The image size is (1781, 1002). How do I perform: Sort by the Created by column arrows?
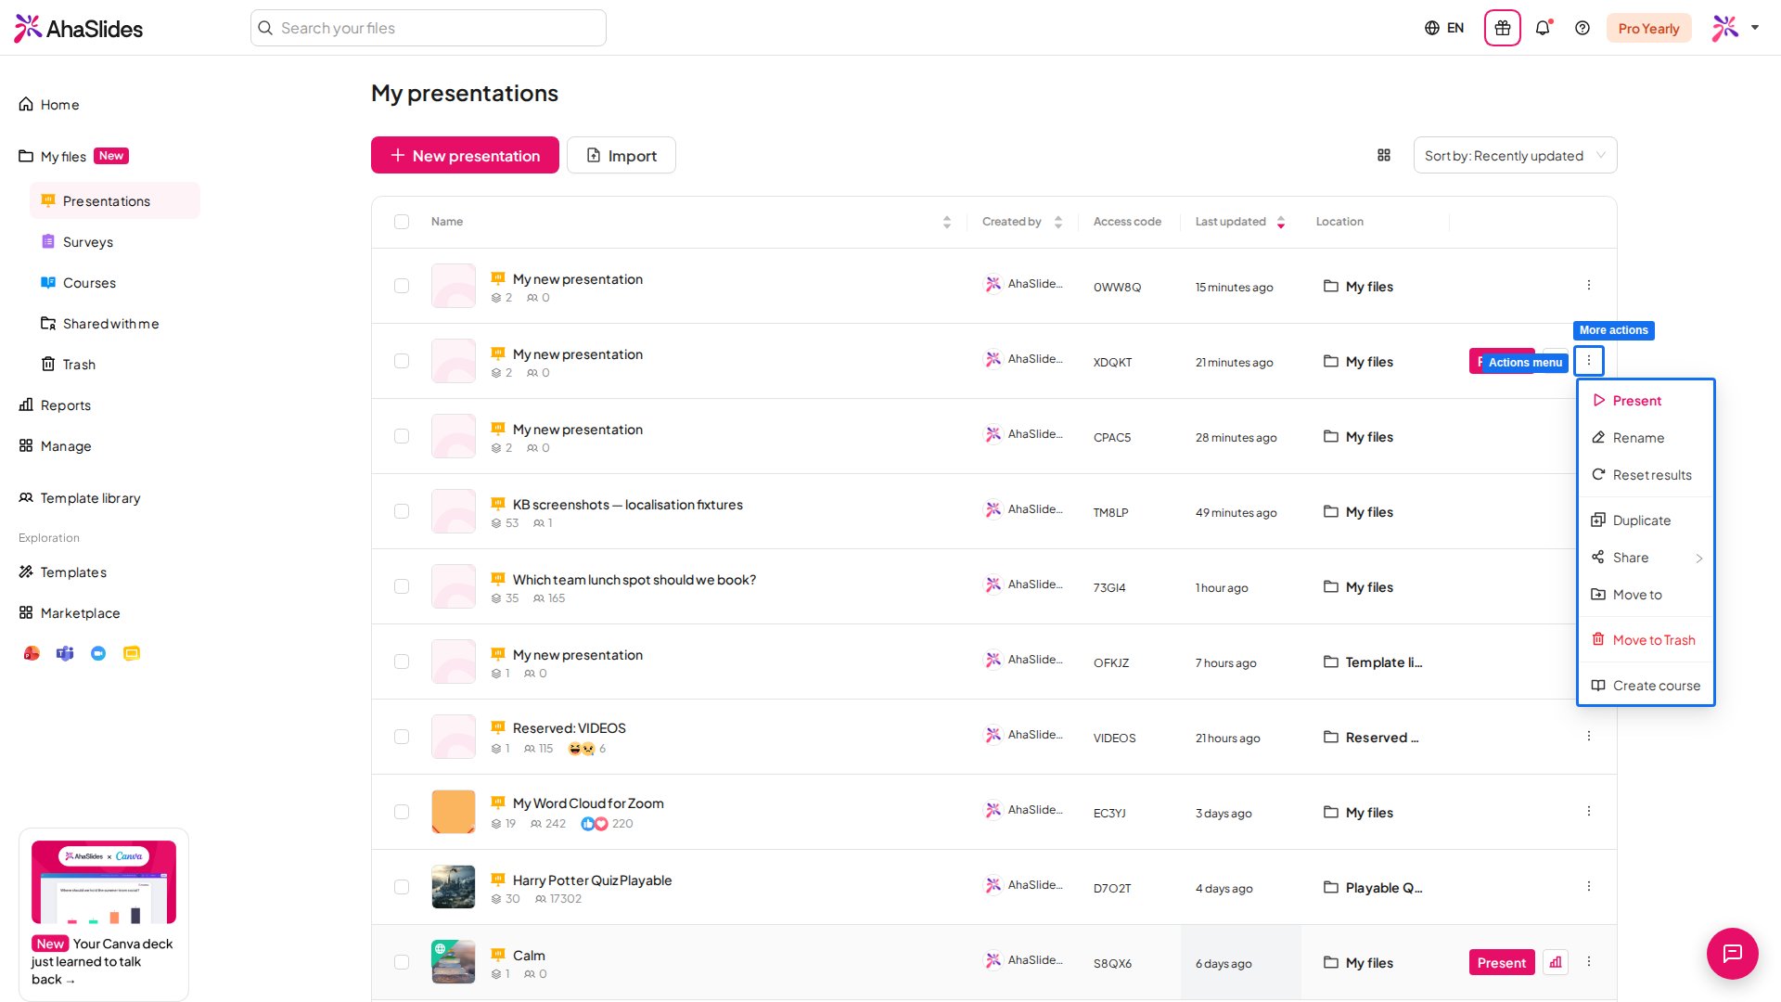click(1057, 222)
